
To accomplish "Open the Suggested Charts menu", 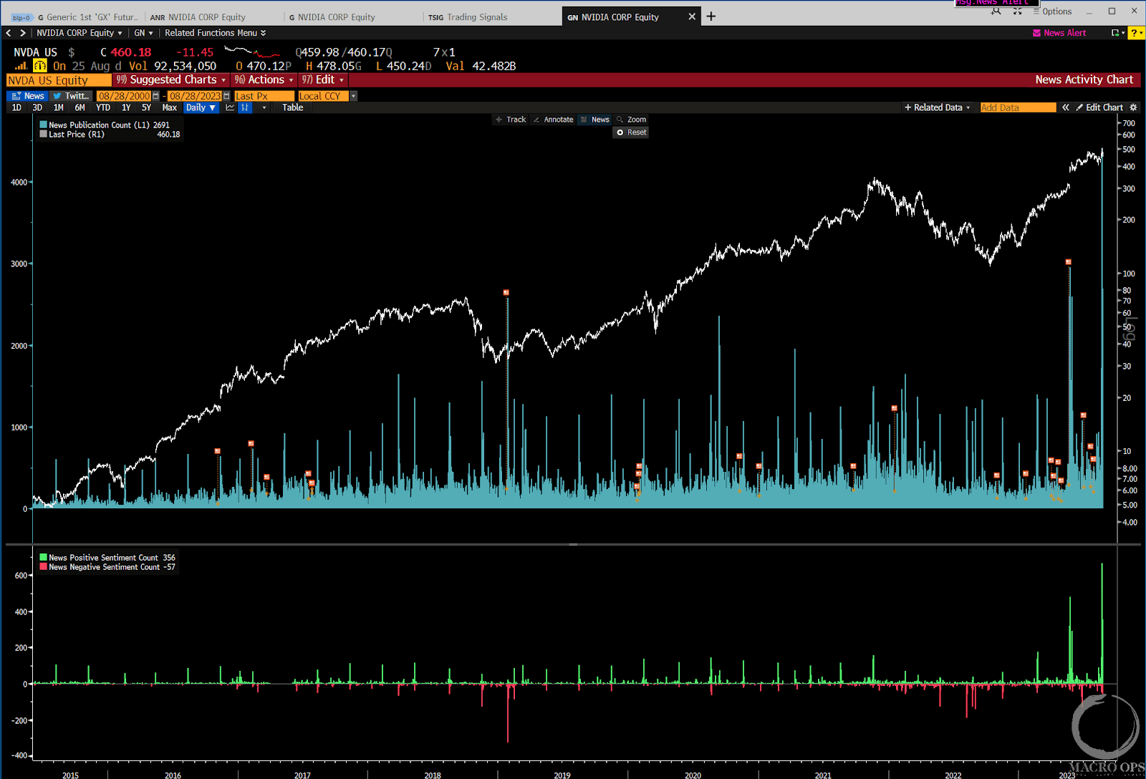I will coord(171,80).
